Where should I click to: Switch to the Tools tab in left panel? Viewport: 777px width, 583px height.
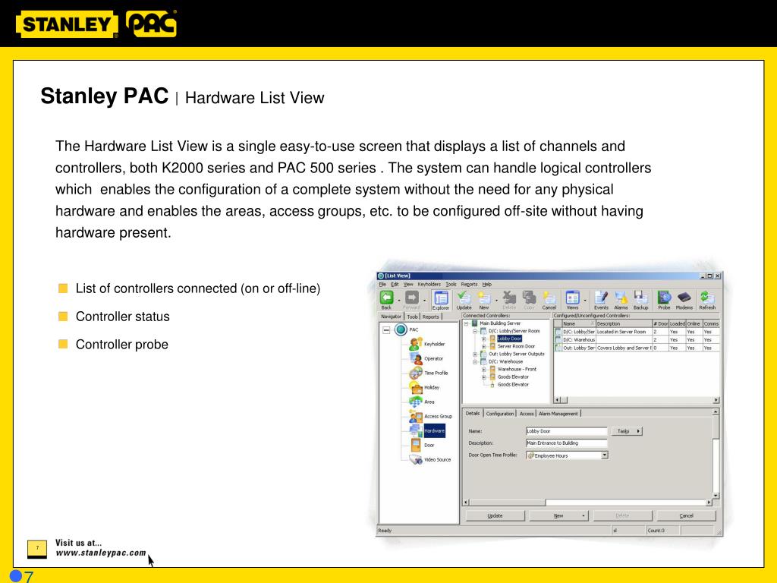point(412,317)
